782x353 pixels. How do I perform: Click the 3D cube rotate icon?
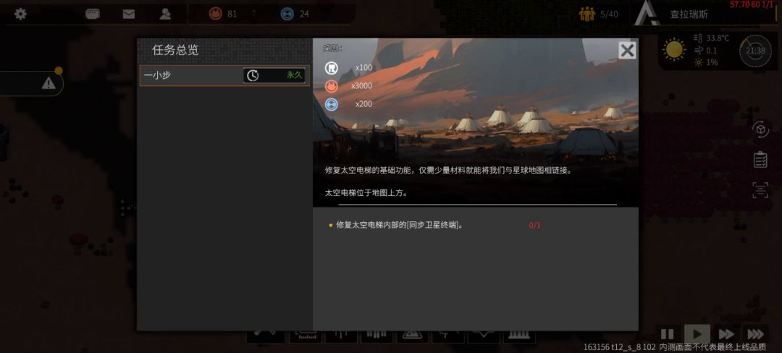tap(760, 129)
